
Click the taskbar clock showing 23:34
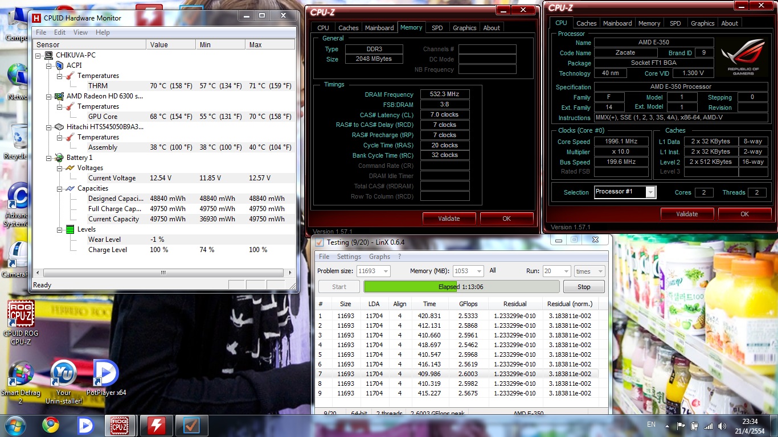(750, 426)
